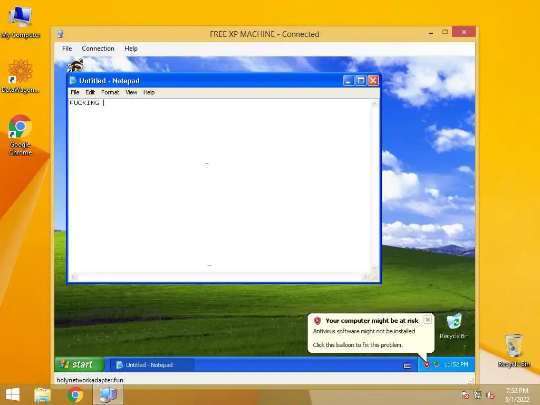The width and height of the screenshot is (540, 405).
Task: Open the Connection menu
Action: pos(98,49)
